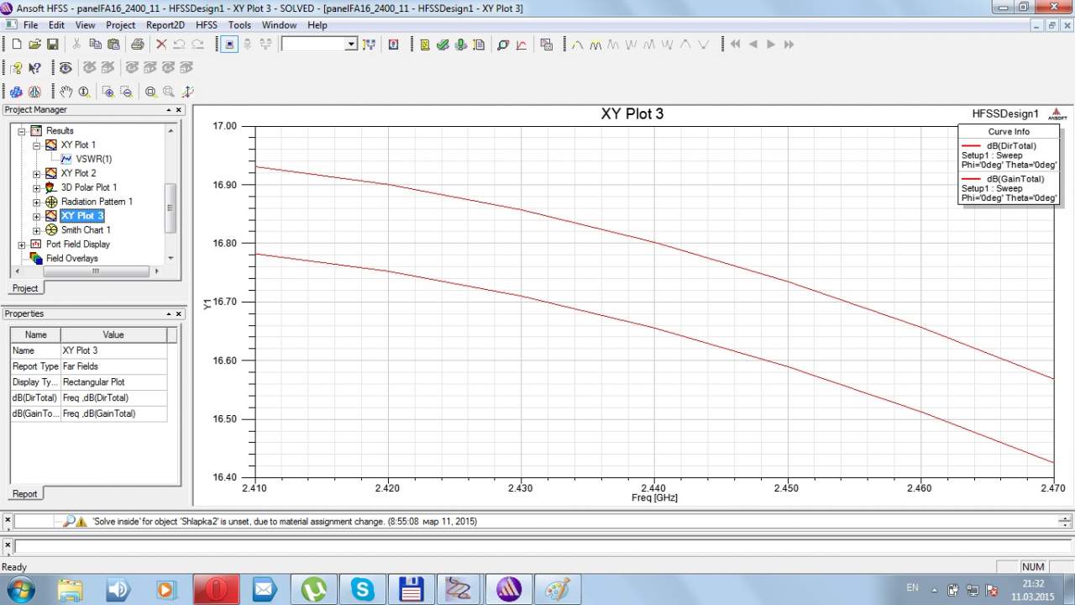Open Opera browser from the taskbar
1075x605 pixels.
point(217,589)
